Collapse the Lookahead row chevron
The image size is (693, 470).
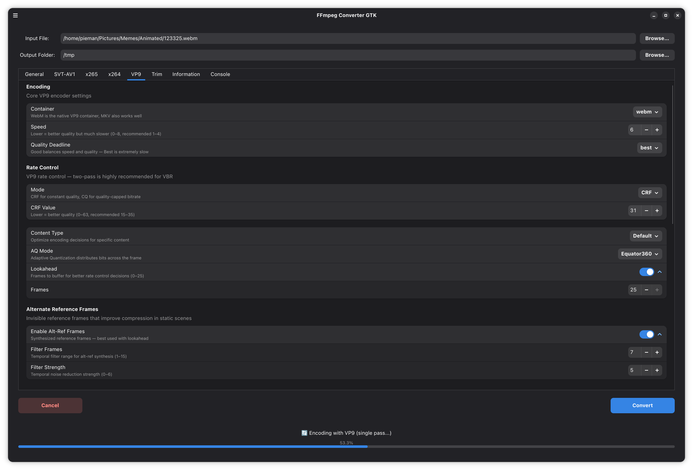pos(660,272)
